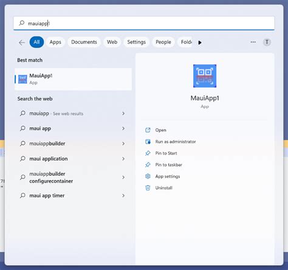Expand the 'maui app timer' chevron
This screenshot has width=288, height=270.
(123, 196)
